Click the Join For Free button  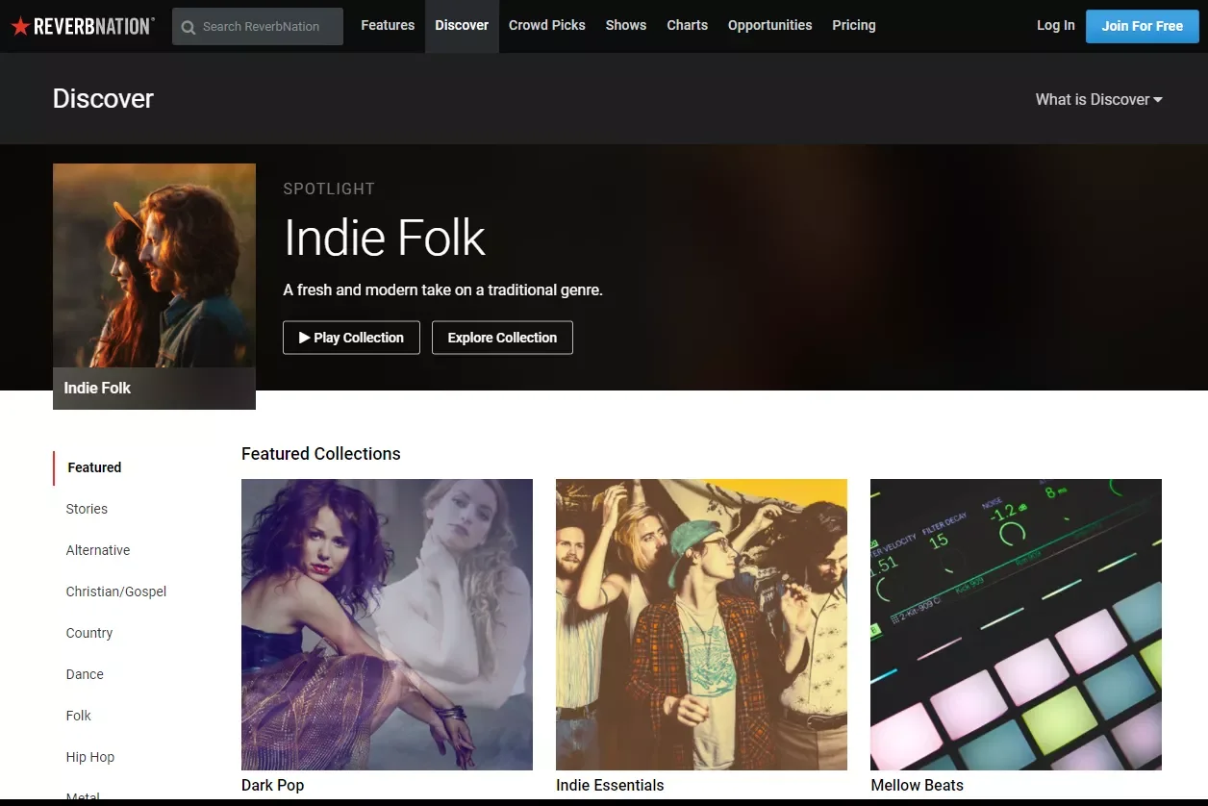[x=1143, y=26]
